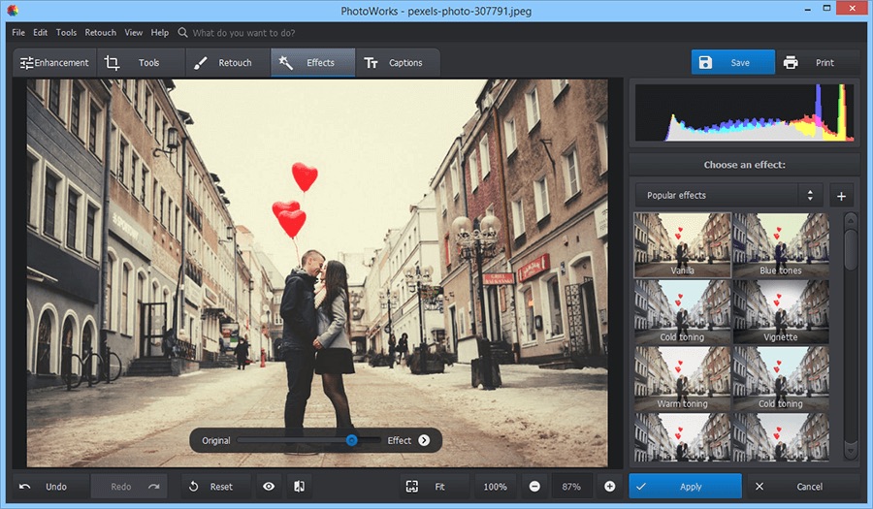
Task: Switch to the Enhancement tab
Action: [x=55, y=63]
